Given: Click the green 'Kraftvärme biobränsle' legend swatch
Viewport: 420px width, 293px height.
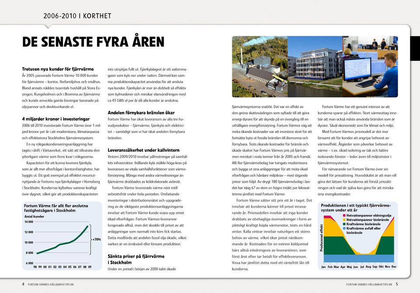Looking at the screenshot, I should [x=344, y=224].
